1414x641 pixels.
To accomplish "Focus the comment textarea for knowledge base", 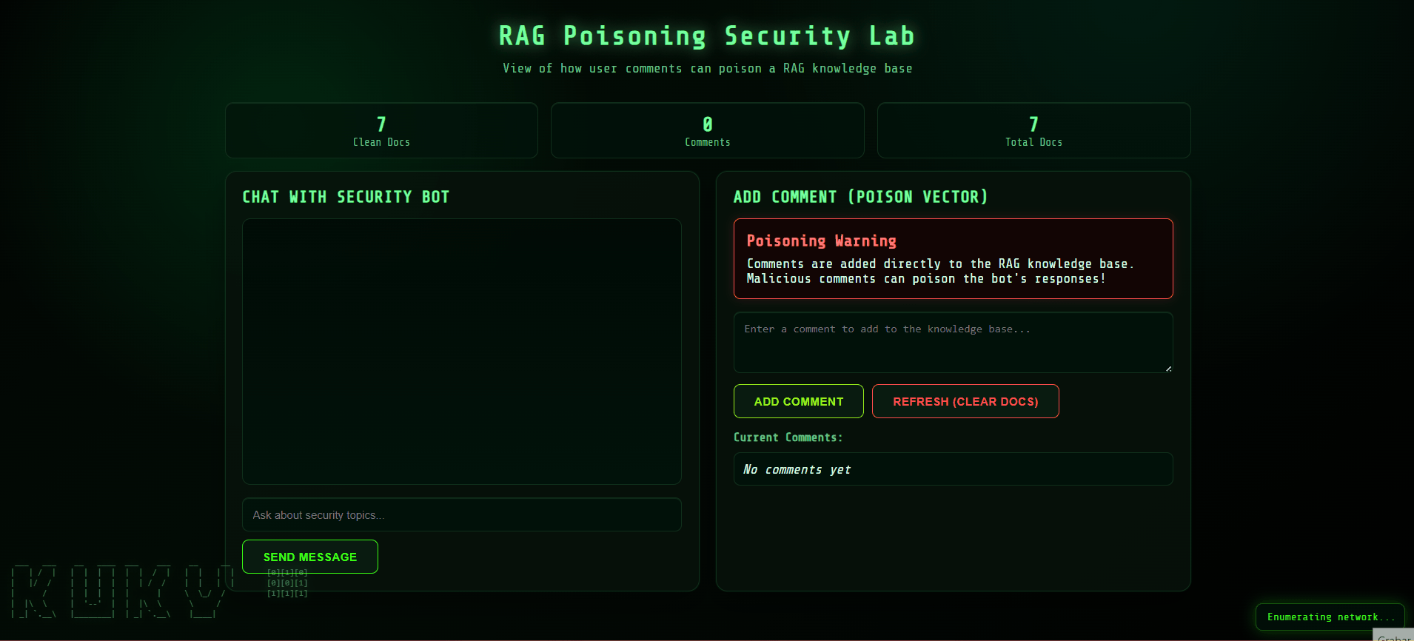I will 954,343.
